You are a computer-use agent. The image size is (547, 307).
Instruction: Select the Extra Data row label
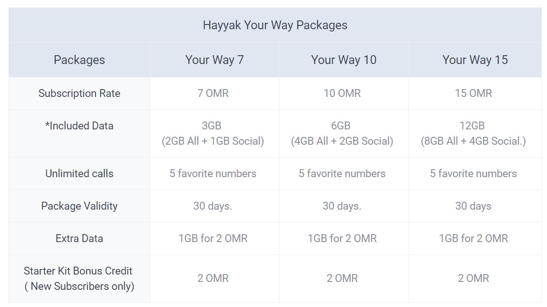point(79,238)
